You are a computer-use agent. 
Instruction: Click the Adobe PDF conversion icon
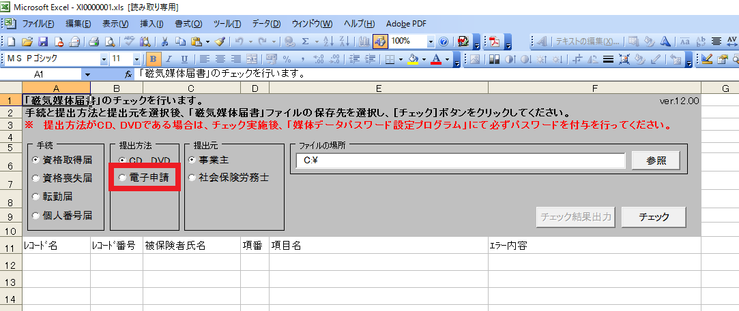click(x=494, y=42)
